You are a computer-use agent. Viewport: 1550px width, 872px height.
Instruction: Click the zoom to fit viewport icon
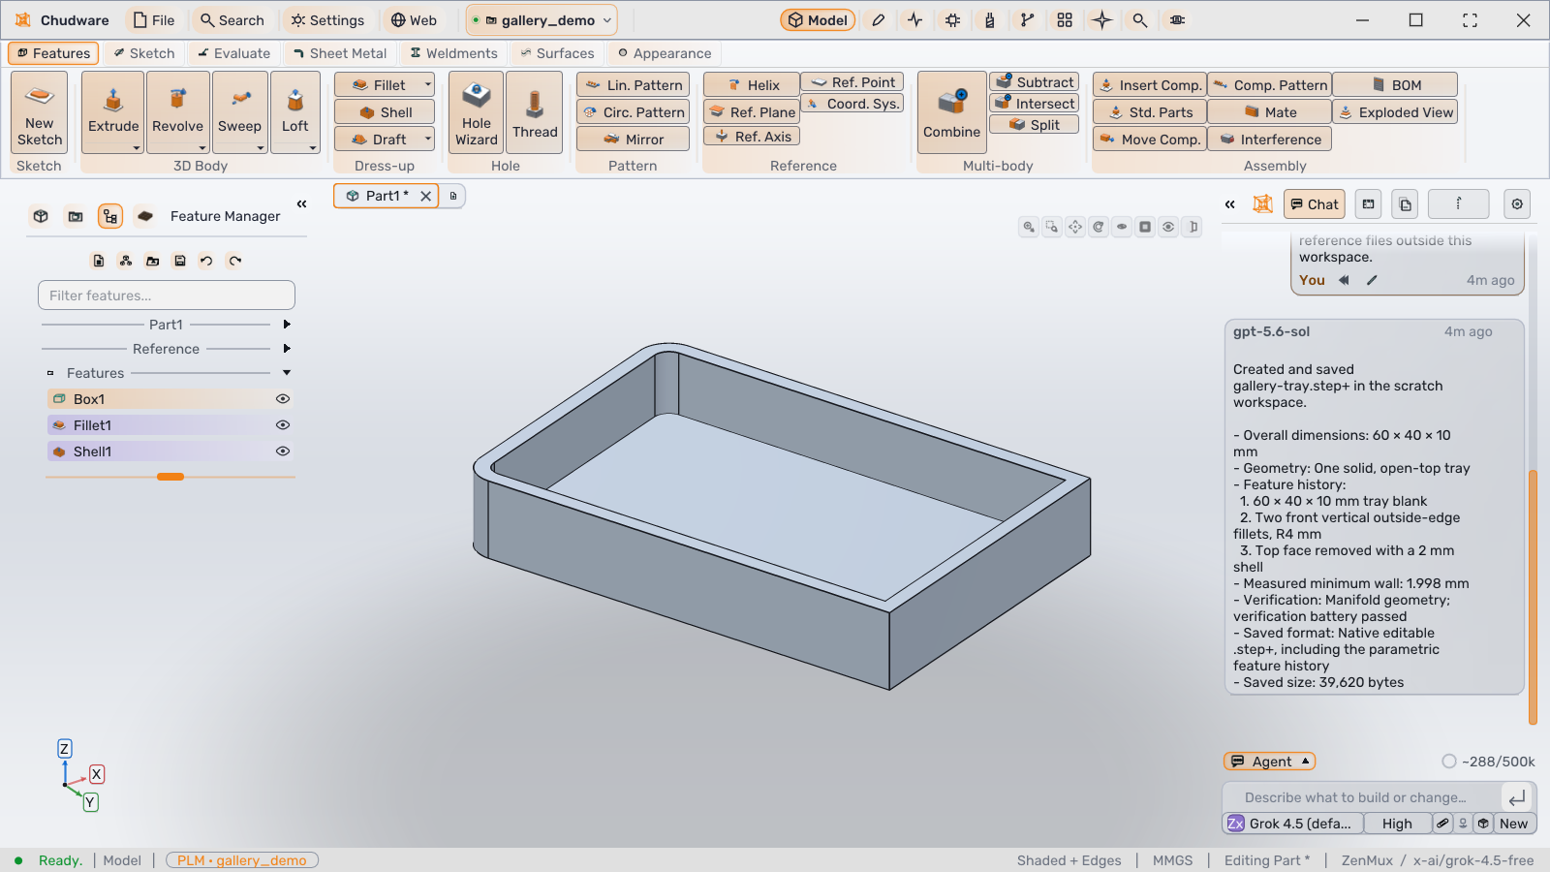tap(1029, 227)
